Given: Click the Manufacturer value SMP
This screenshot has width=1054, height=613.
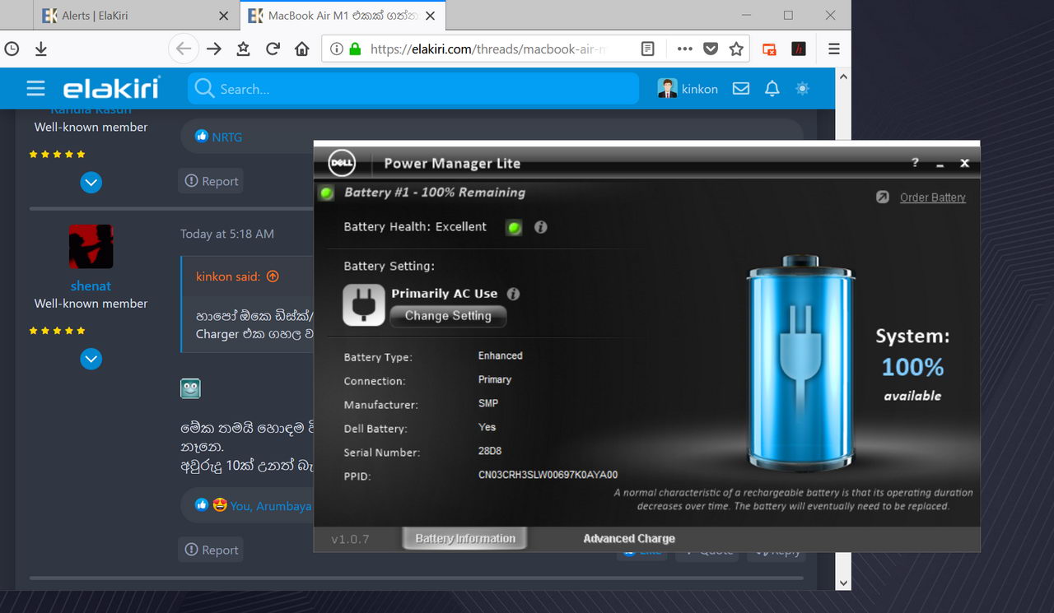Looking at the screenshot, I should [488, 403].
